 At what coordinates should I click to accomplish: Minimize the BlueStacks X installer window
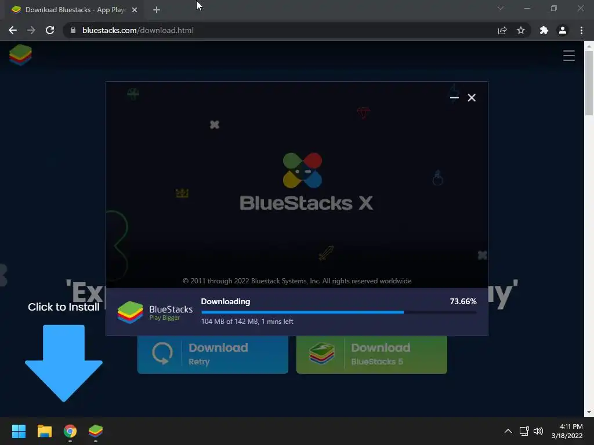[454, 97]
